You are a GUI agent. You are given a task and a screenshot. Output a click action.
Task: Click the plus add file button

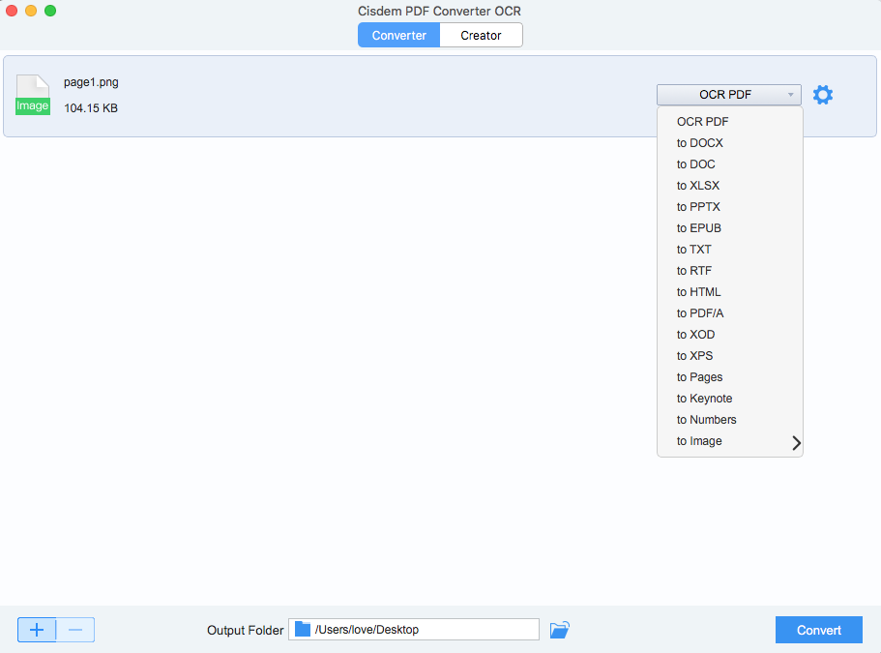pyautogui.click(x=37, y=630)
